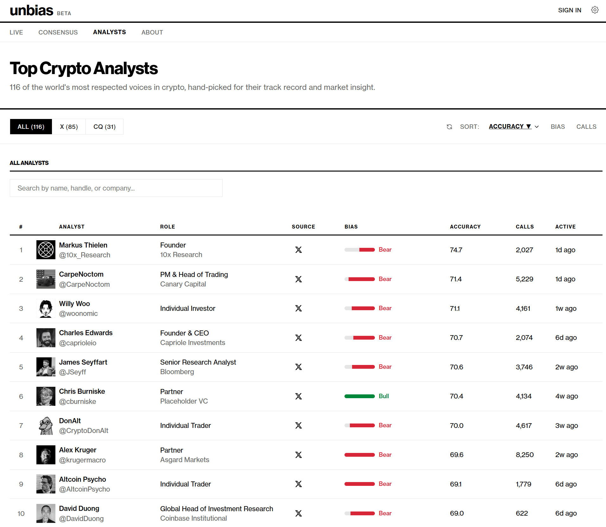606x527 pixels.
Task: Open Markus Thielen's profile name
Action: (x=83, y=245)
